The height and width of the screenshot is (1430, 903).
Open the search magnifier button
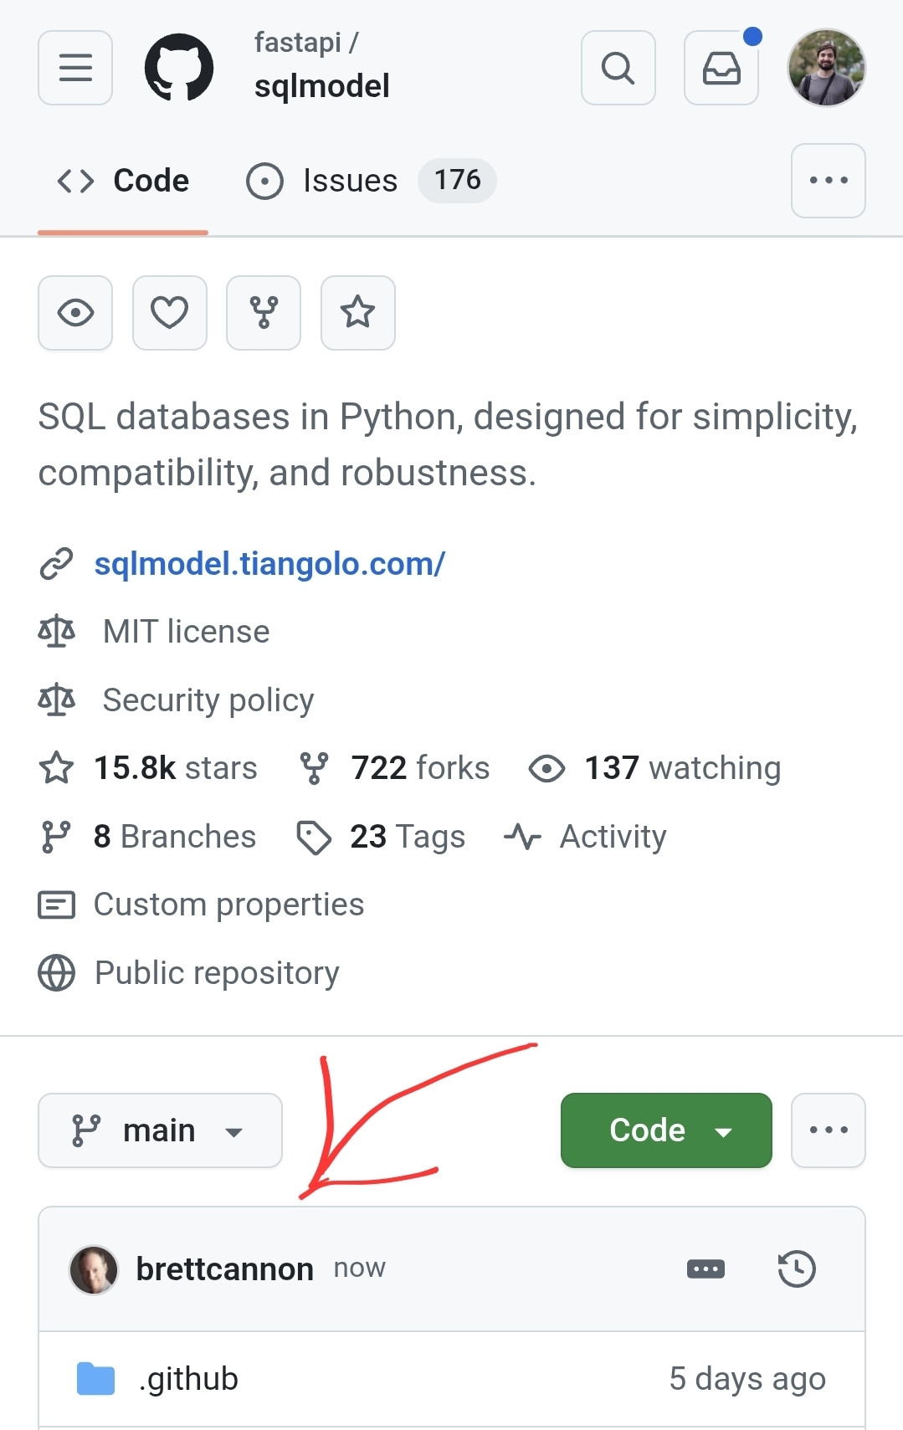tap(618, 68)
